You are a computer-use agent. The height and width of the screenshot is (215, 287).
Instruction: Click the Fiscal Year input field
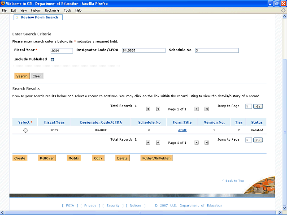[x=62, y=51]
